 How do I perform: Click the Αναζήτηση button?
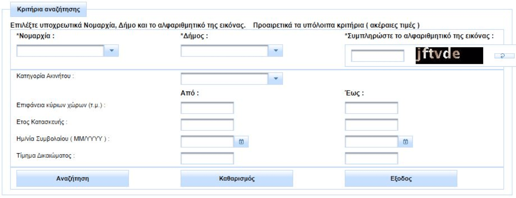(x=73, y=179)
